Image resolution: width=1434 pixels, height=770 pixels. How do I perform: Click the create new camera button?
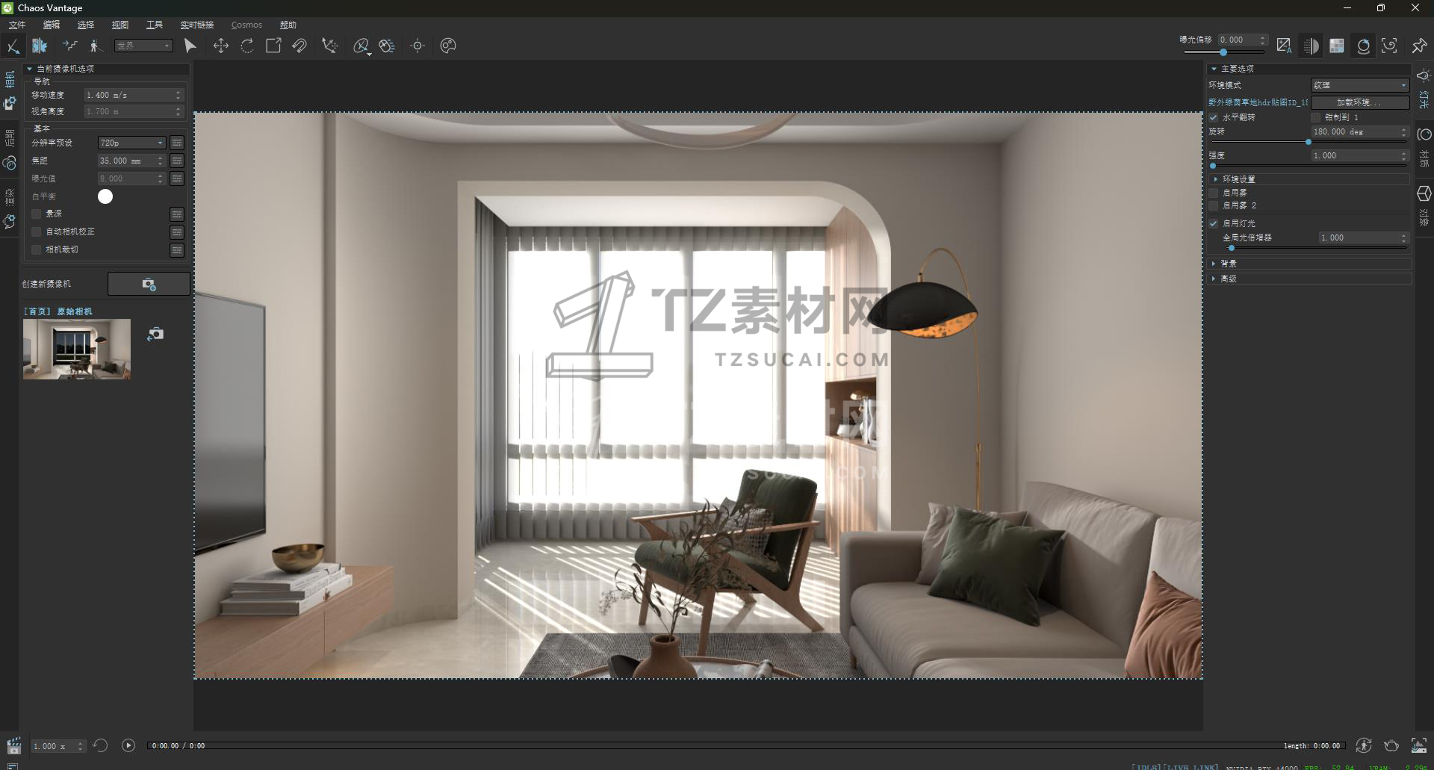[x=149, y=284]
